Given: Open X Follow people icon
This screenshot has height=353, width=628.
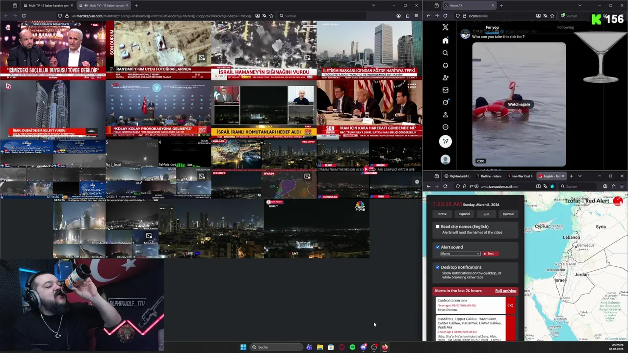Looking at the screenshot, I should [x=445, y=77].
